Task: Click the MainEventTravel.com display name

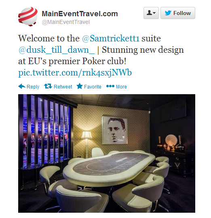Action: tap(80, 14)
